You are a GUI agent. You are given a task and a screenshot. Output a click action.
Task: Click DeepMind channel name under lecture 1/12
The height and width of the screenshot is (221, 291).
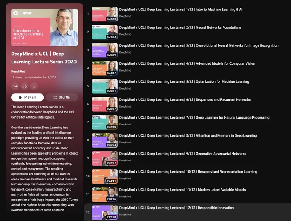125,16
